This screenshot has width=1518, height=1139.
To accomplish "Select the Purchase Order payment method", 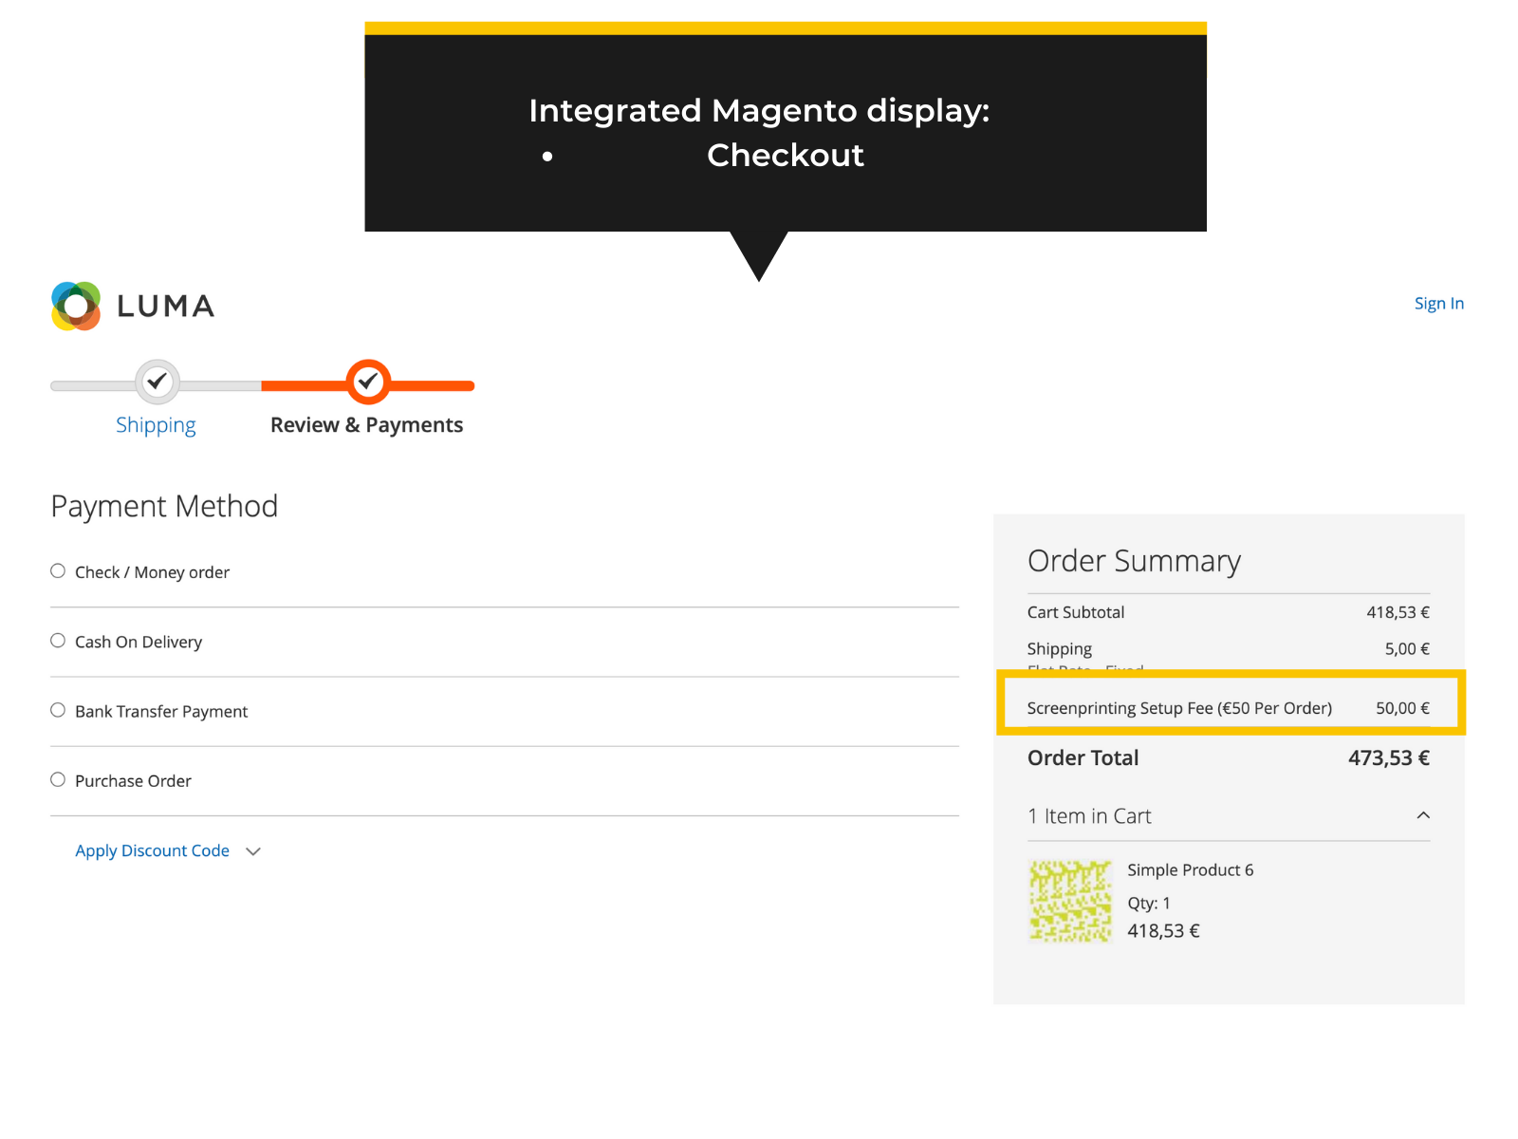I will click(57, 778).
